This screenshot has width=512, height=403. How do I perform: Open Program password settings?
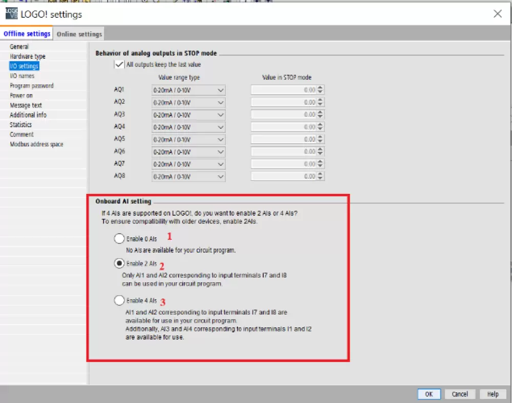32,85
